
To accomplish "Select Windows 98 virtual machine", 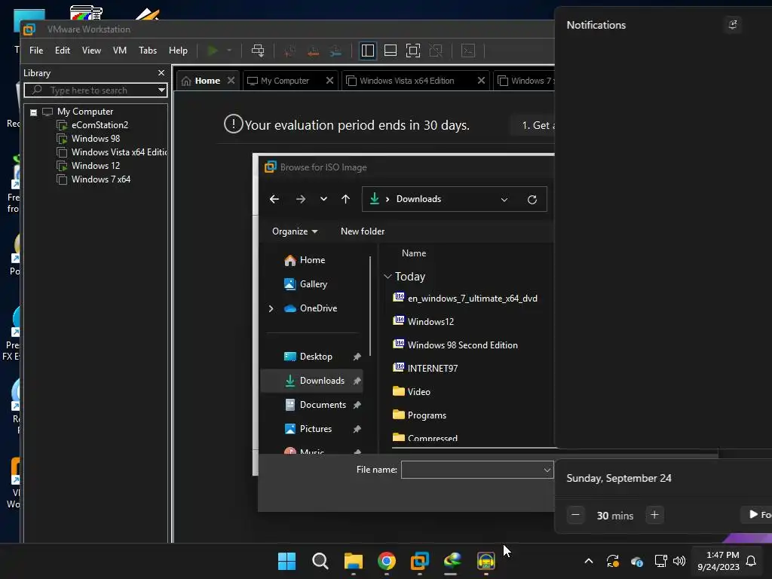I will [96, 139].
